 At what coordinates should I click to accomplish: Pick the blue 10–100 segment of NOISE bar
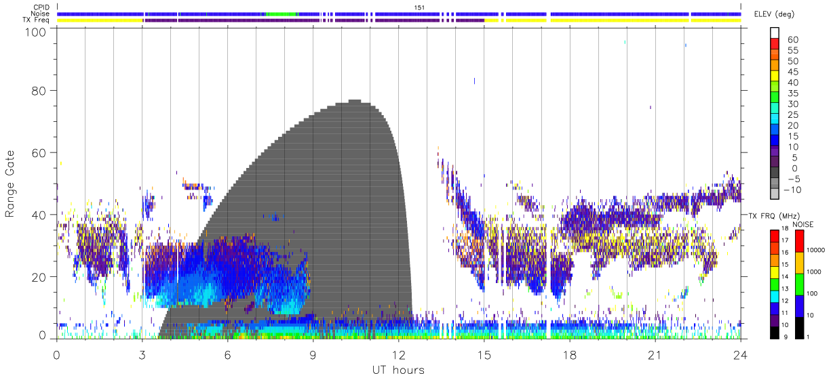click(x=798, y=305)
